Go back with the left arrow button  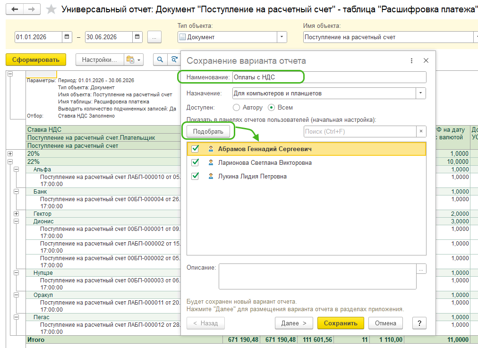(x=15, y=9)
